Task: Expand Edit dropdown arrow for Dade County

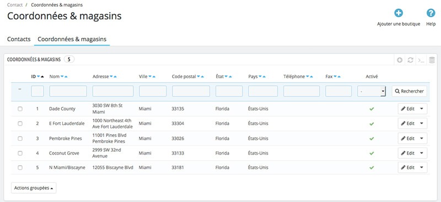Action: coord(422,109)
